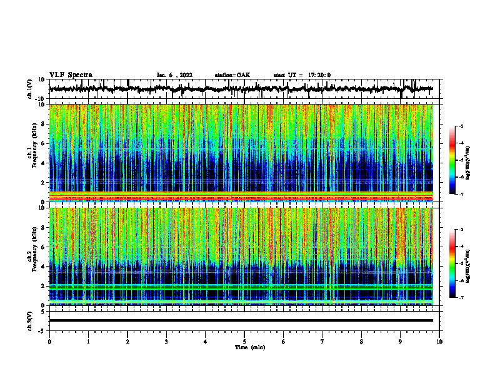Click the "2" tick on the time axis
This screenshot has height=383, width=495.
point(127,342)
